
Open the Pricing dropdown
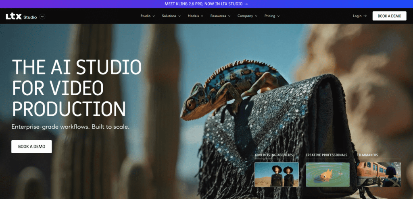[x=272, y=16]
